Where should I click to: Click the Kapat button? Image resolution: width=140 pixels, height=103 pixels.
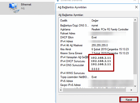129,100
